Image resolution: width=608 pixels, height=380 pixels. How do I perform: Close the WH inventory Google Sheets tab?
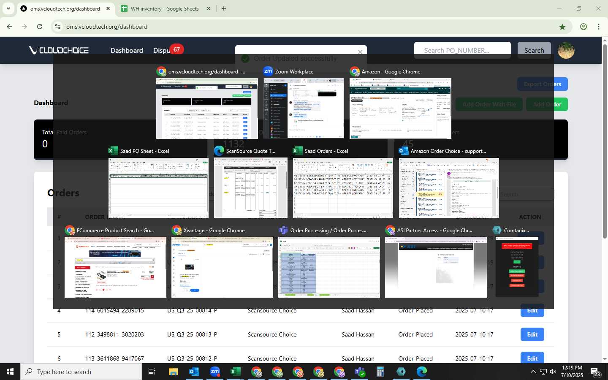pyautogui.click(x=208, y=8)
